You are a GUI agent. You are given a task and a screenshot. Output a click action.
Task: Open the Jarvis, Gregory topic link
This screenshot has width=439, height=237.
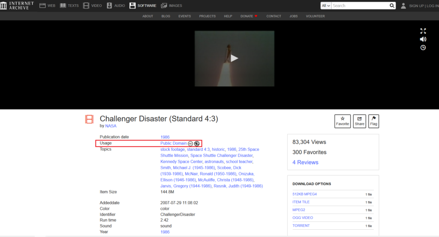(186, 186)
